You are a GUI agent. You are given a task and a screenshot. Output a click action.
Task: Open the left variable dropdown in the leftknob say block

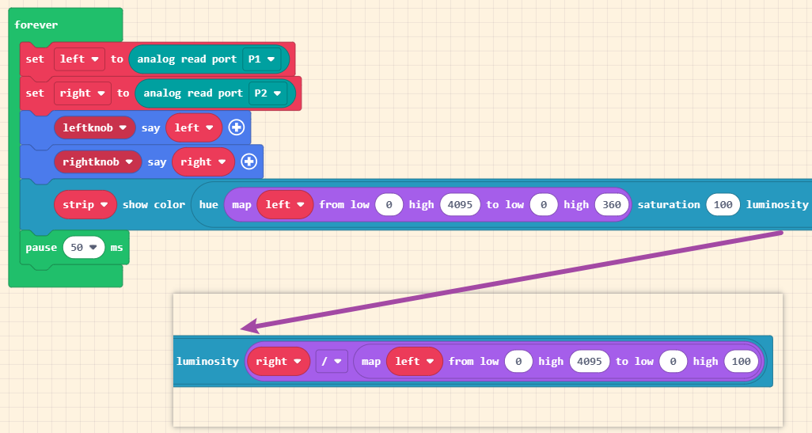(194, 127)
